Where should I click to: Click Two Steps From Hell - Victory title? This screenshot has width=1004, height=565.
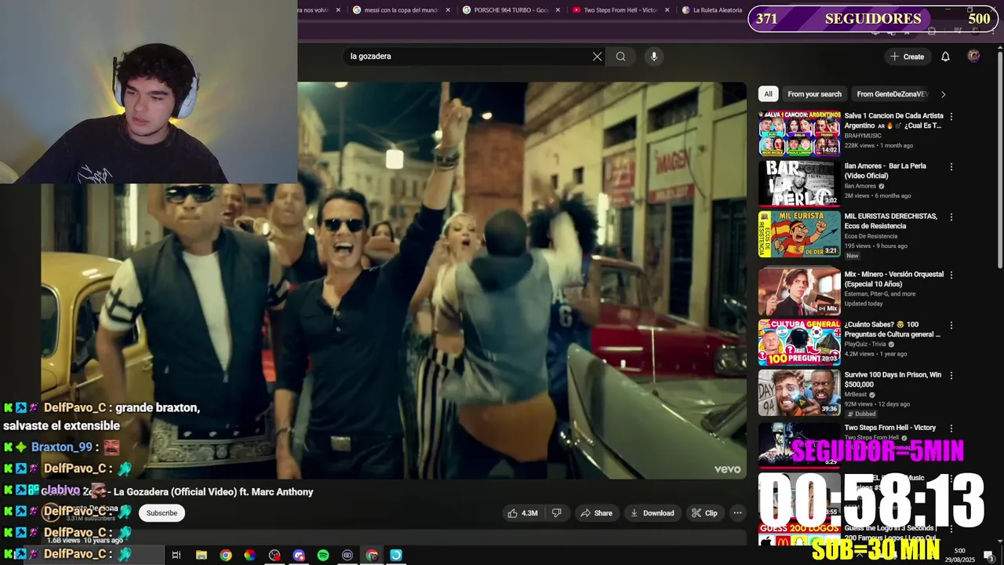click(889, 428)
